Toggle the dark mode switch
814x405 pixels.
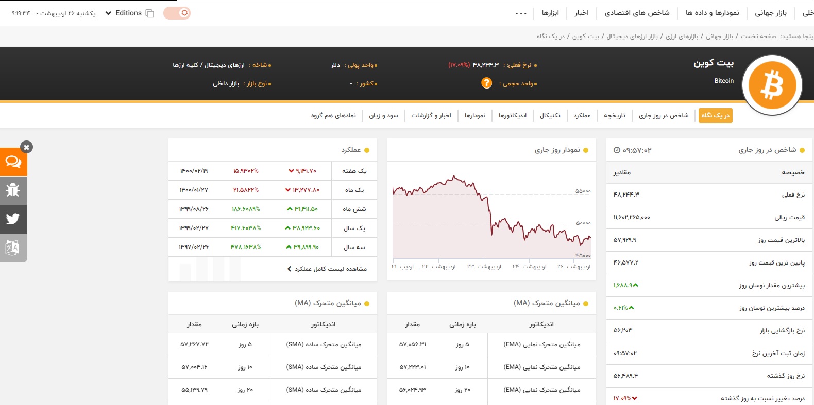(177, 13)
